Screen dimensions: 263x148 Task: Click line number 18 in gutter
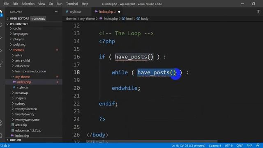[76, 72]
